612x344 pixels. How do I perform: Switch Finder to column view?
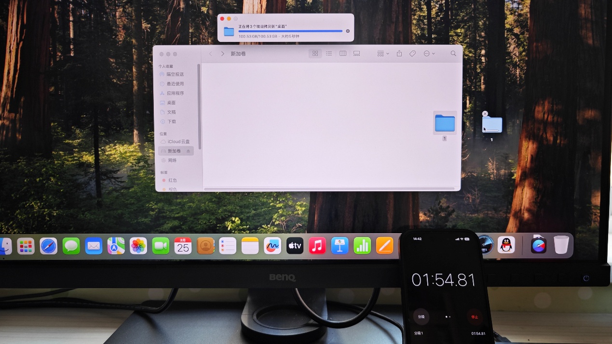click(x=343, y=53)
